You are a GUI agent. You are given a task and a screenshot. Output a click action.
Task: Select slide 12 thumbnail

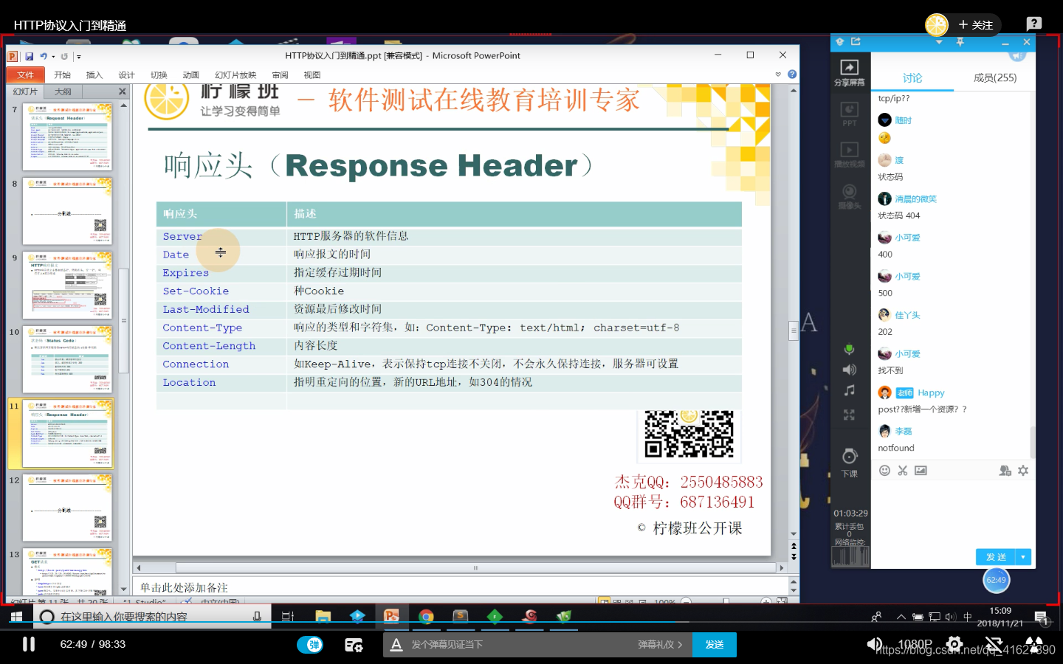tap(67, 508)
